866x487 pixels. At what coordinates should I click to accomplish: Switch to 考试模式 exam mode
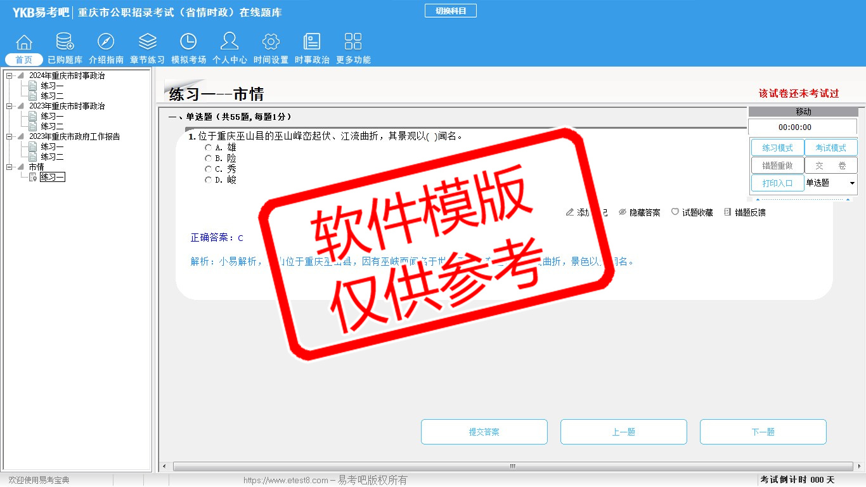830,148
